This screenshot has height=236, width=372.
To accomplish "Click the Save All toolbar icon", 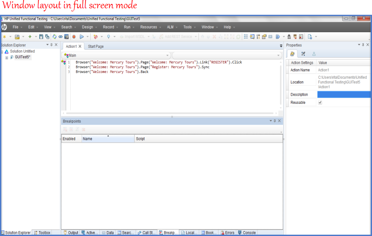I will coord(47,37).
